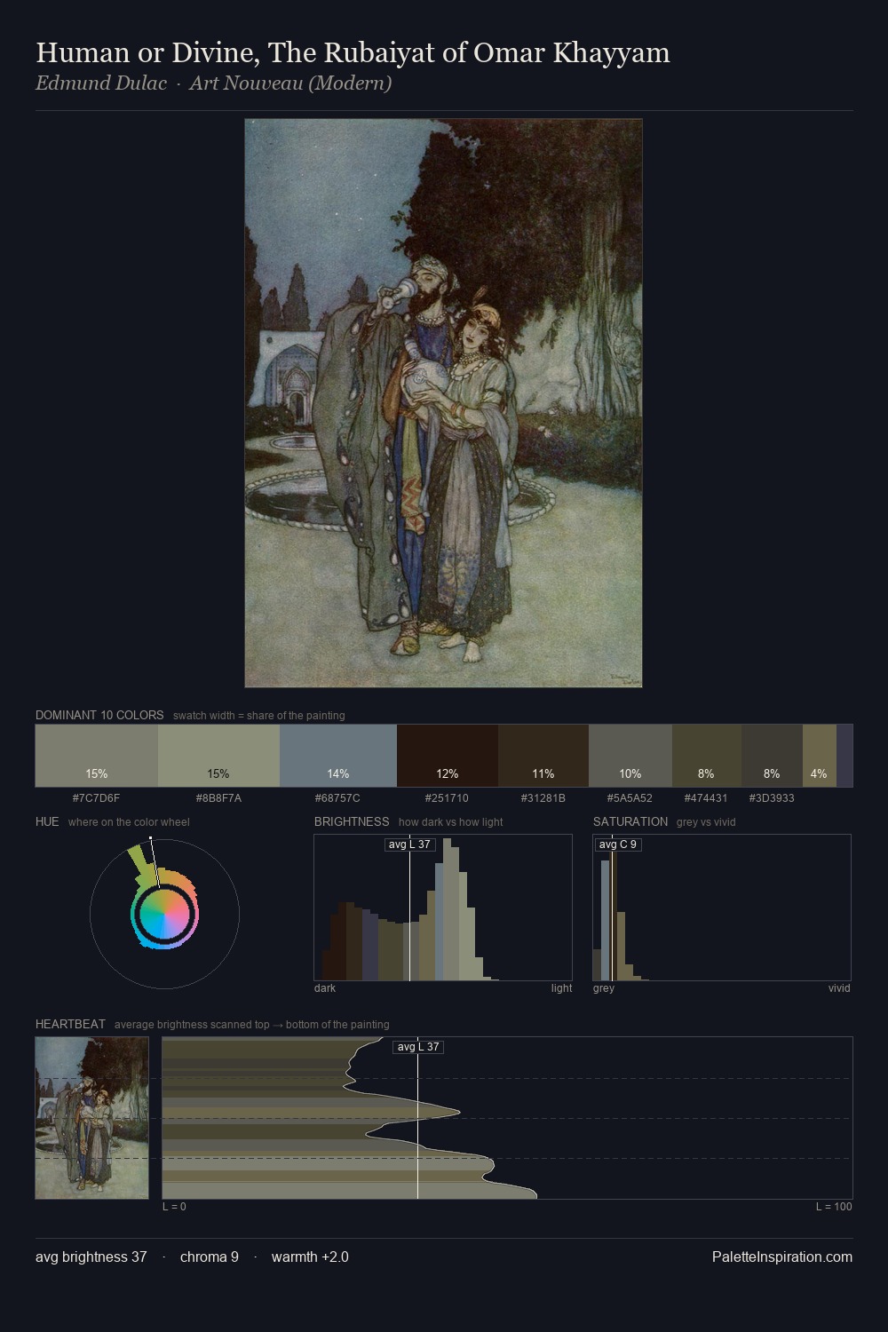
Task: Click the hue color wheel
Action: point(164,914)
